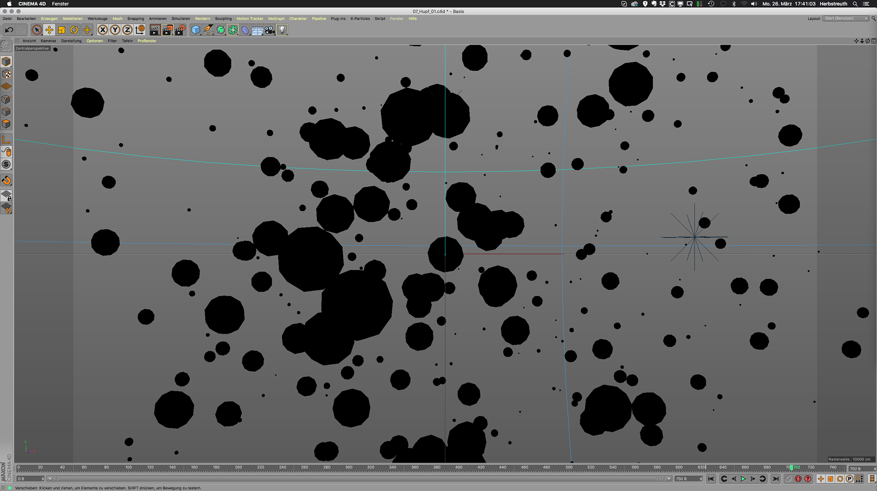Open generators subdivision palette
This screenshot has height=491, width=877.
221,30
